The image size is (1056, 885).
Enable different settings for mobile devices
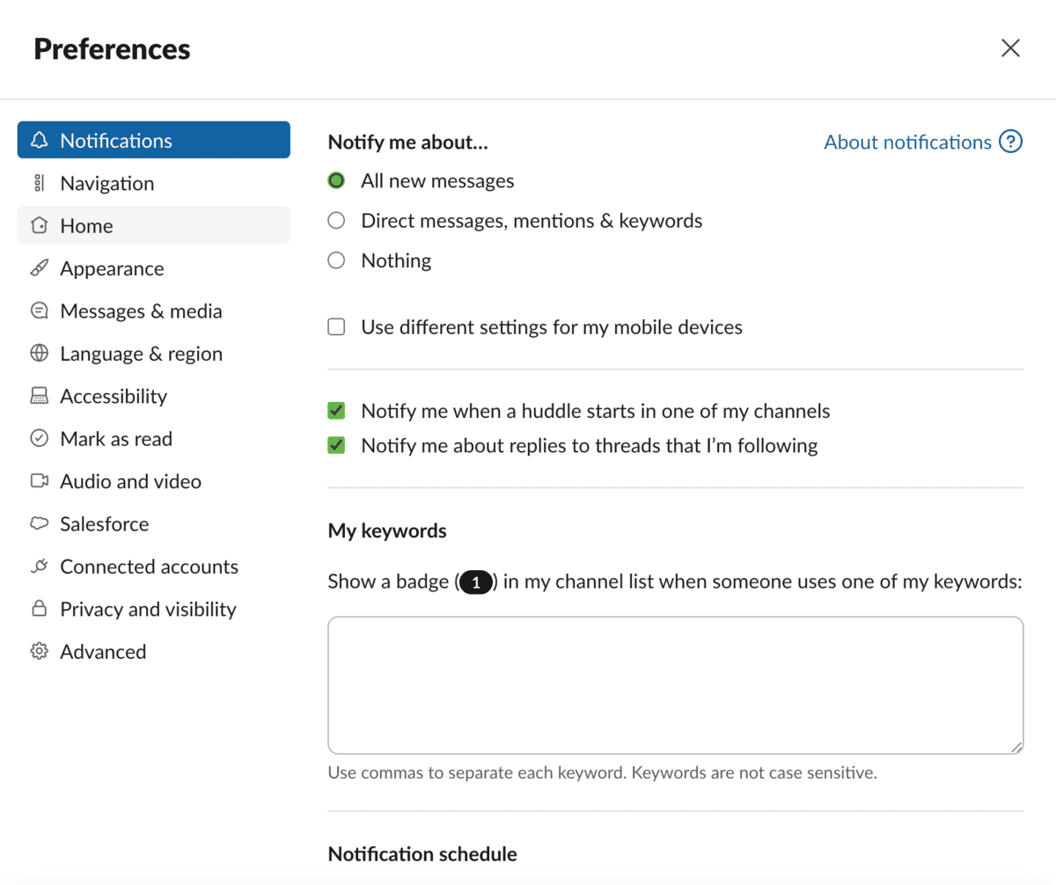(335, 326)
